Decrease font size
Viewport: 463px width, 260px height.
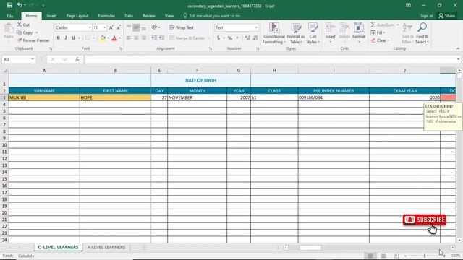[x=119, y=27]
